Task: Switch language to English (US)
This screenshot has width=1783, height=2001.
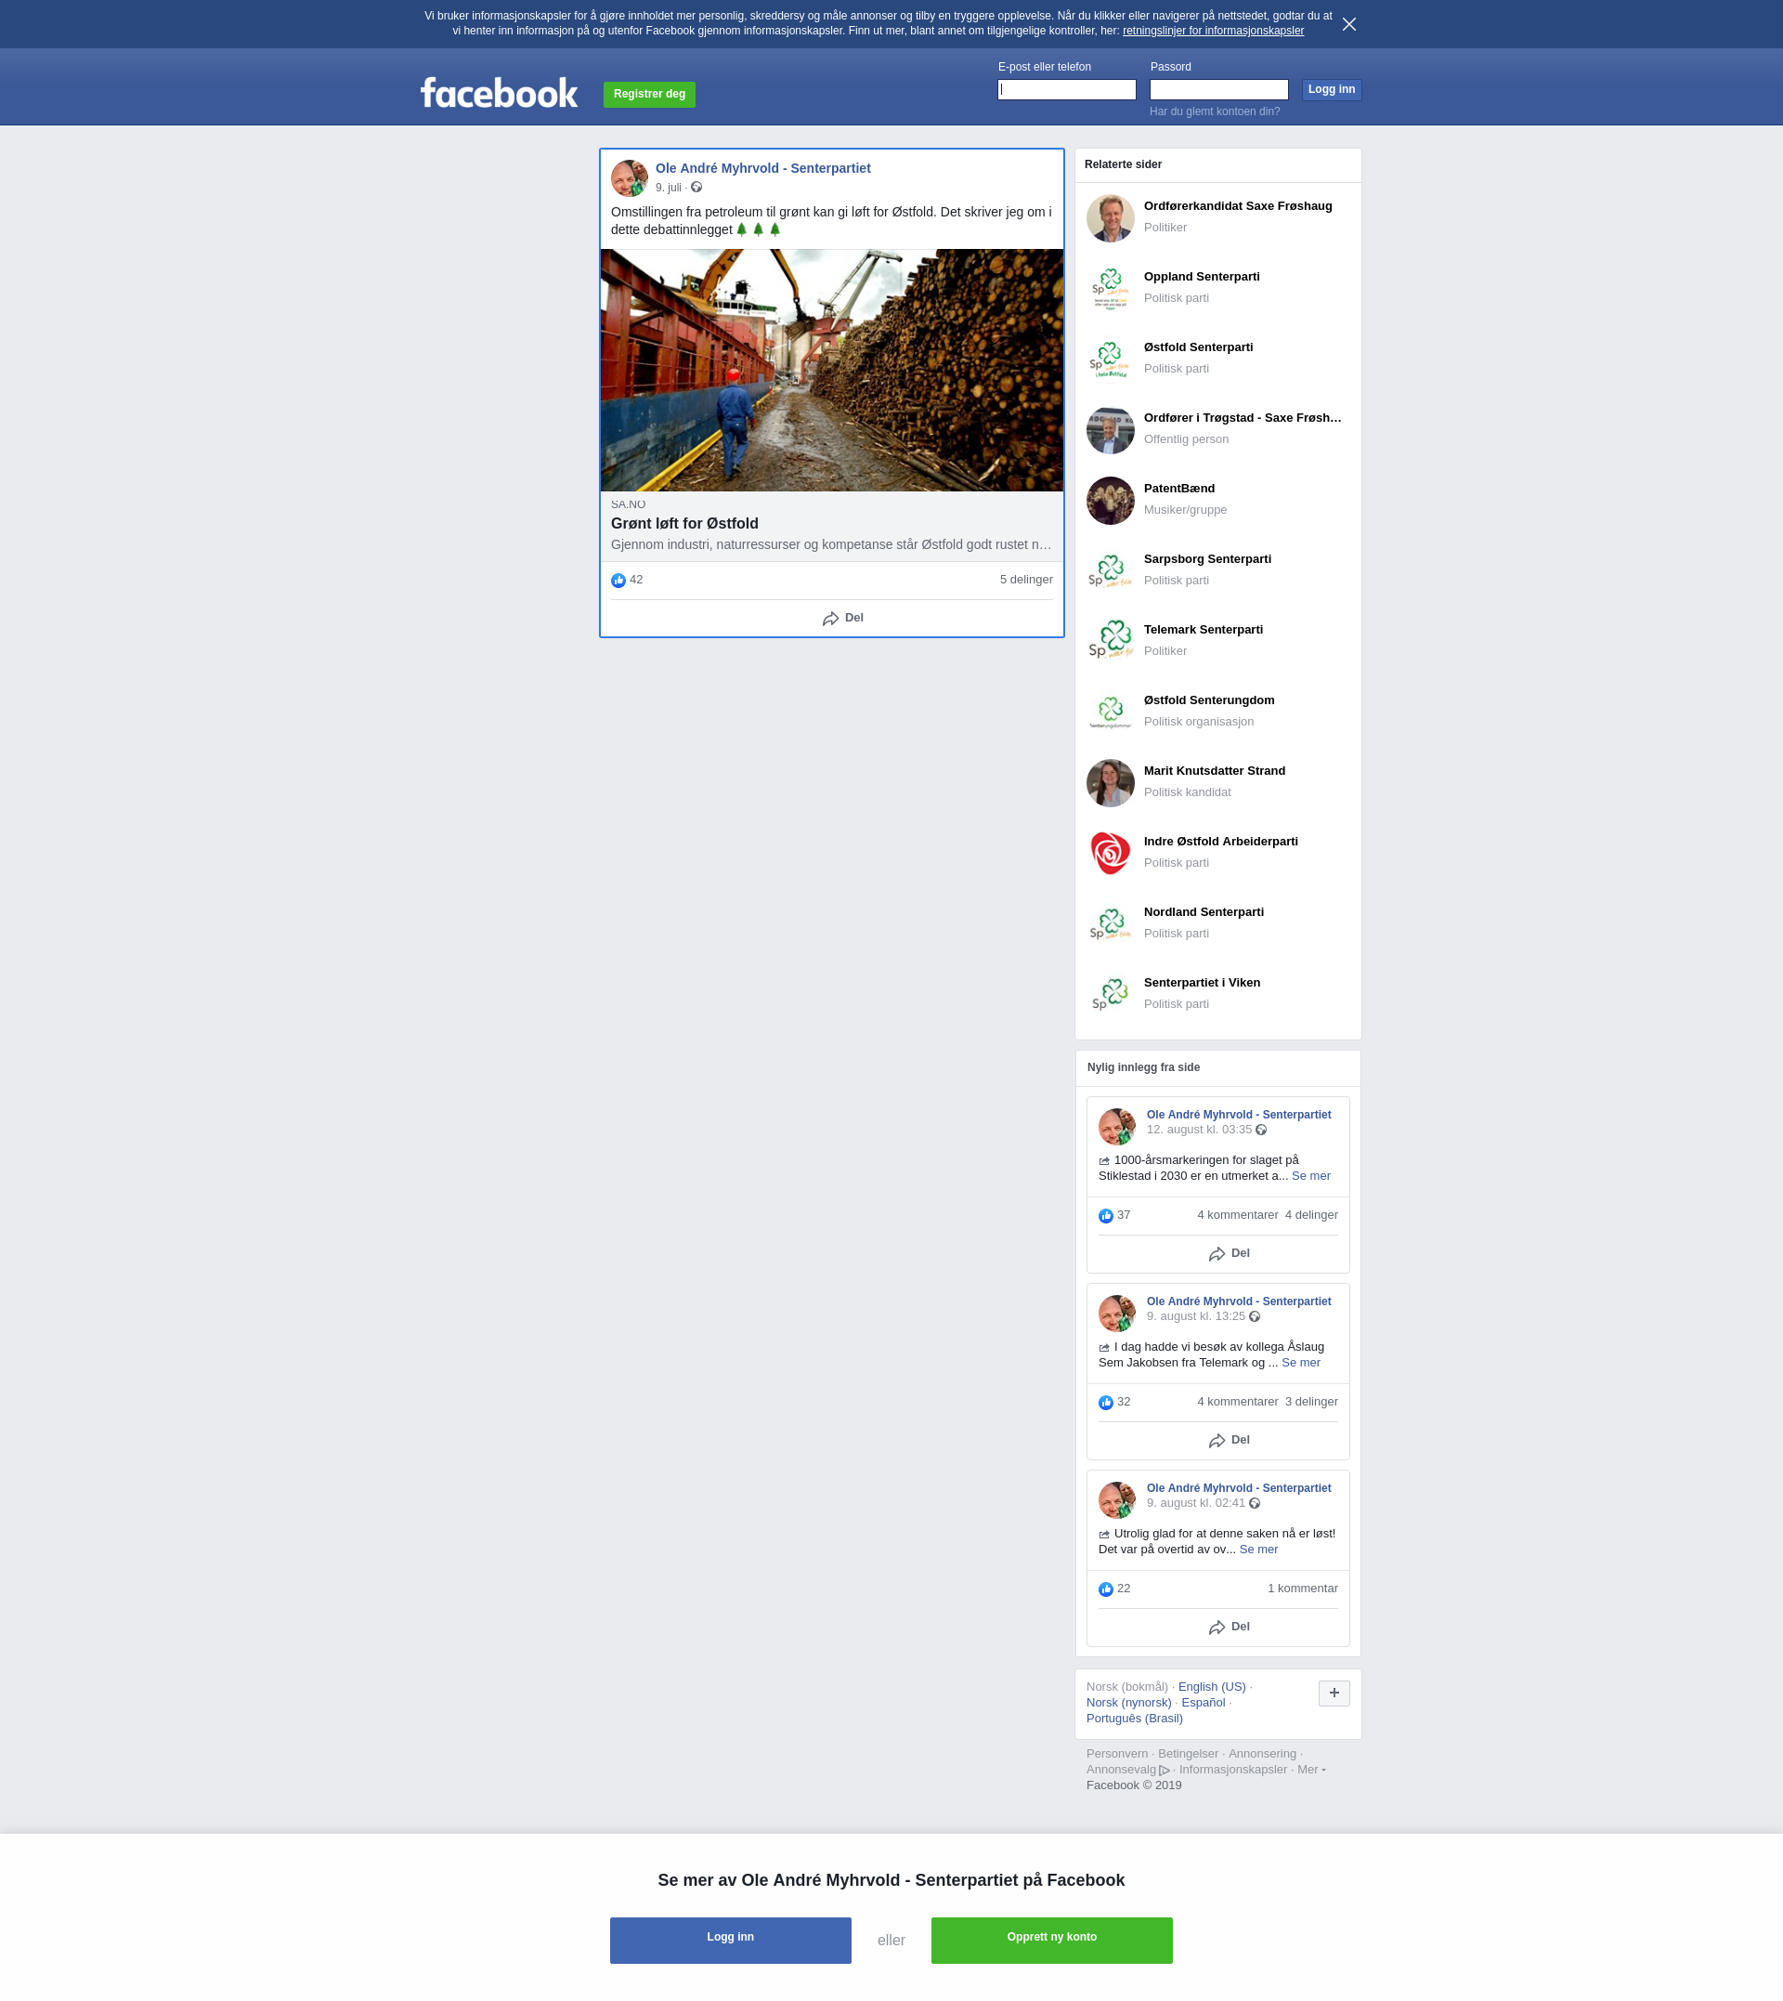Action: click(x=1211, y=1686)
